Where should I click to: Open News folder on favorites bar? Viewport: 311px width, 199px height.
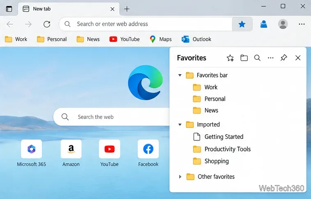[x=88, y=39]
